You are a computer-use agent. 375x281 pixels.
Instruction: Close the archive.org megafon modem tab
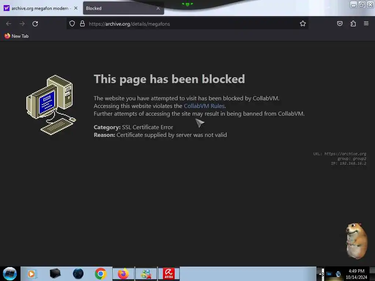click(x=76, y=8)
